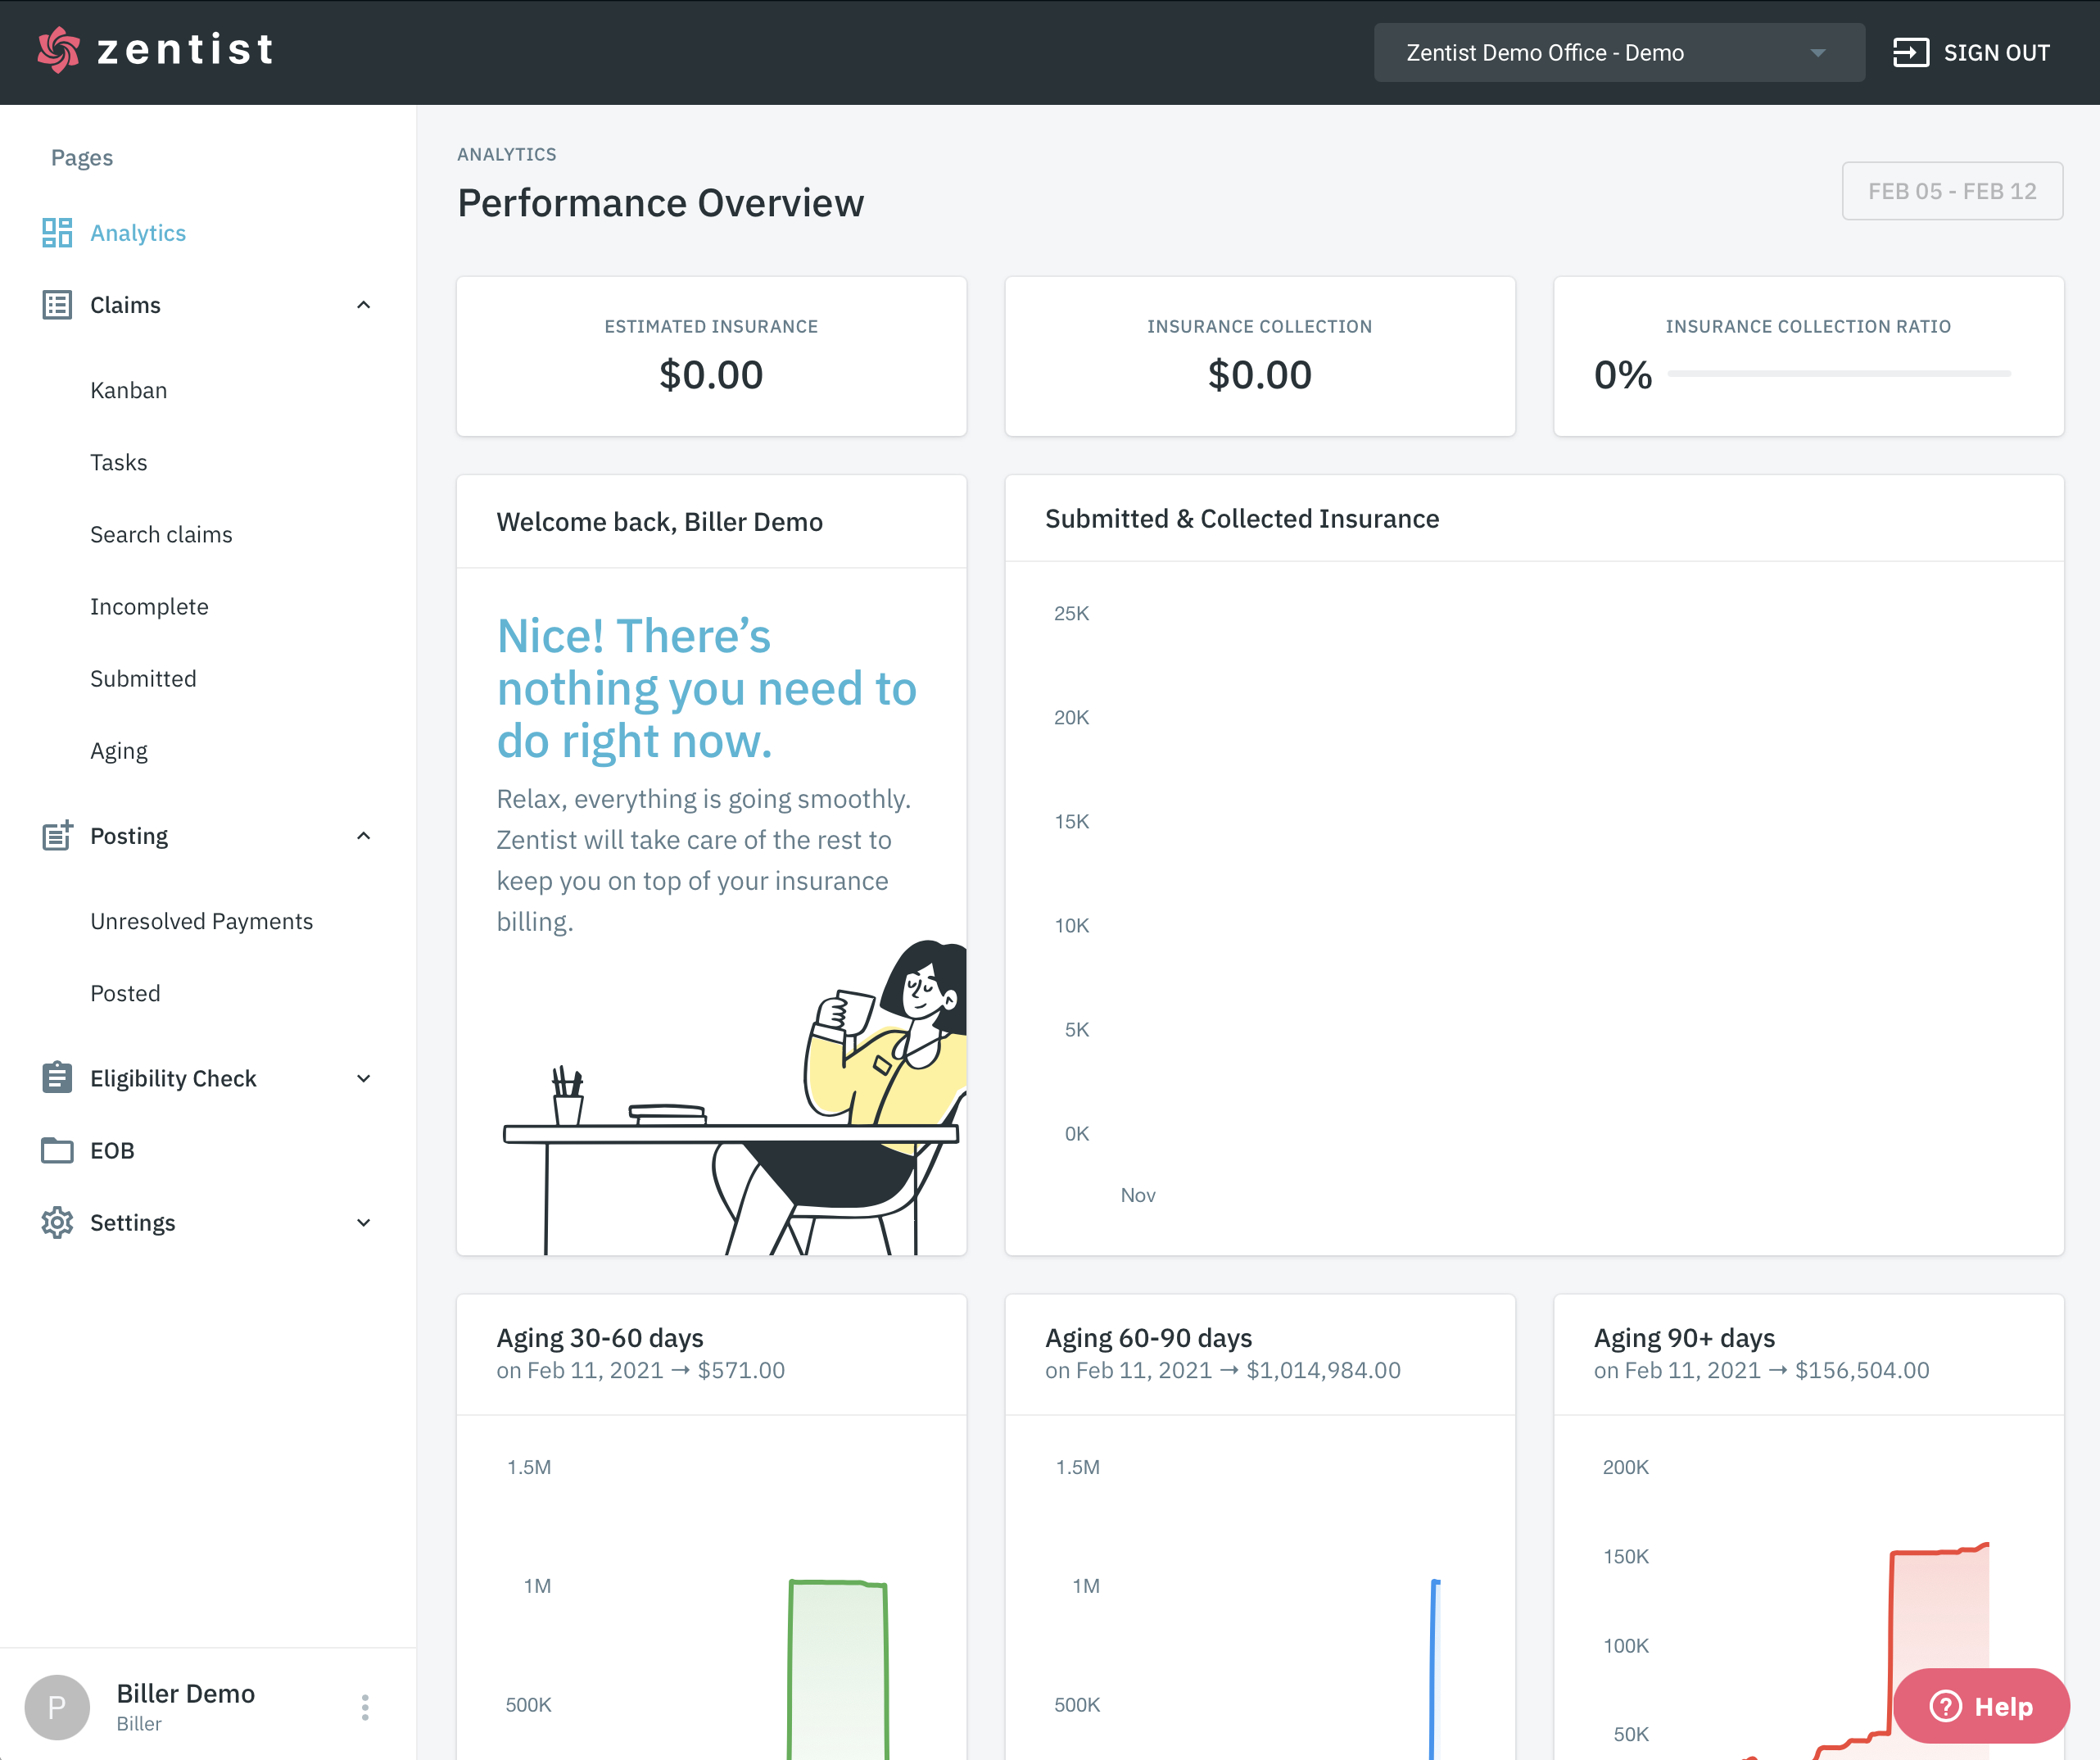
Task: Click the insurance collection ratio progress bar
Action: [x=1839, y=374]
